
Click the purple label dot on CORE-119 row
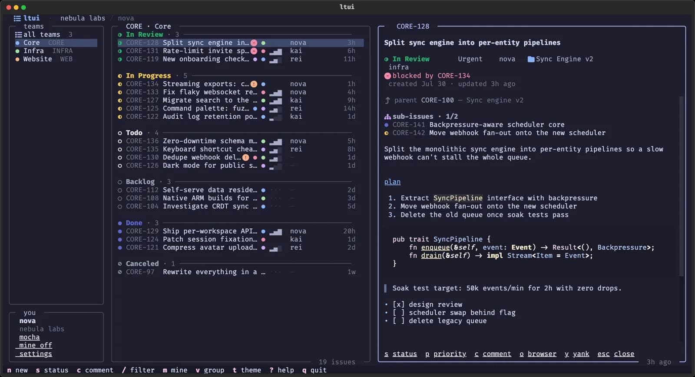255,59
